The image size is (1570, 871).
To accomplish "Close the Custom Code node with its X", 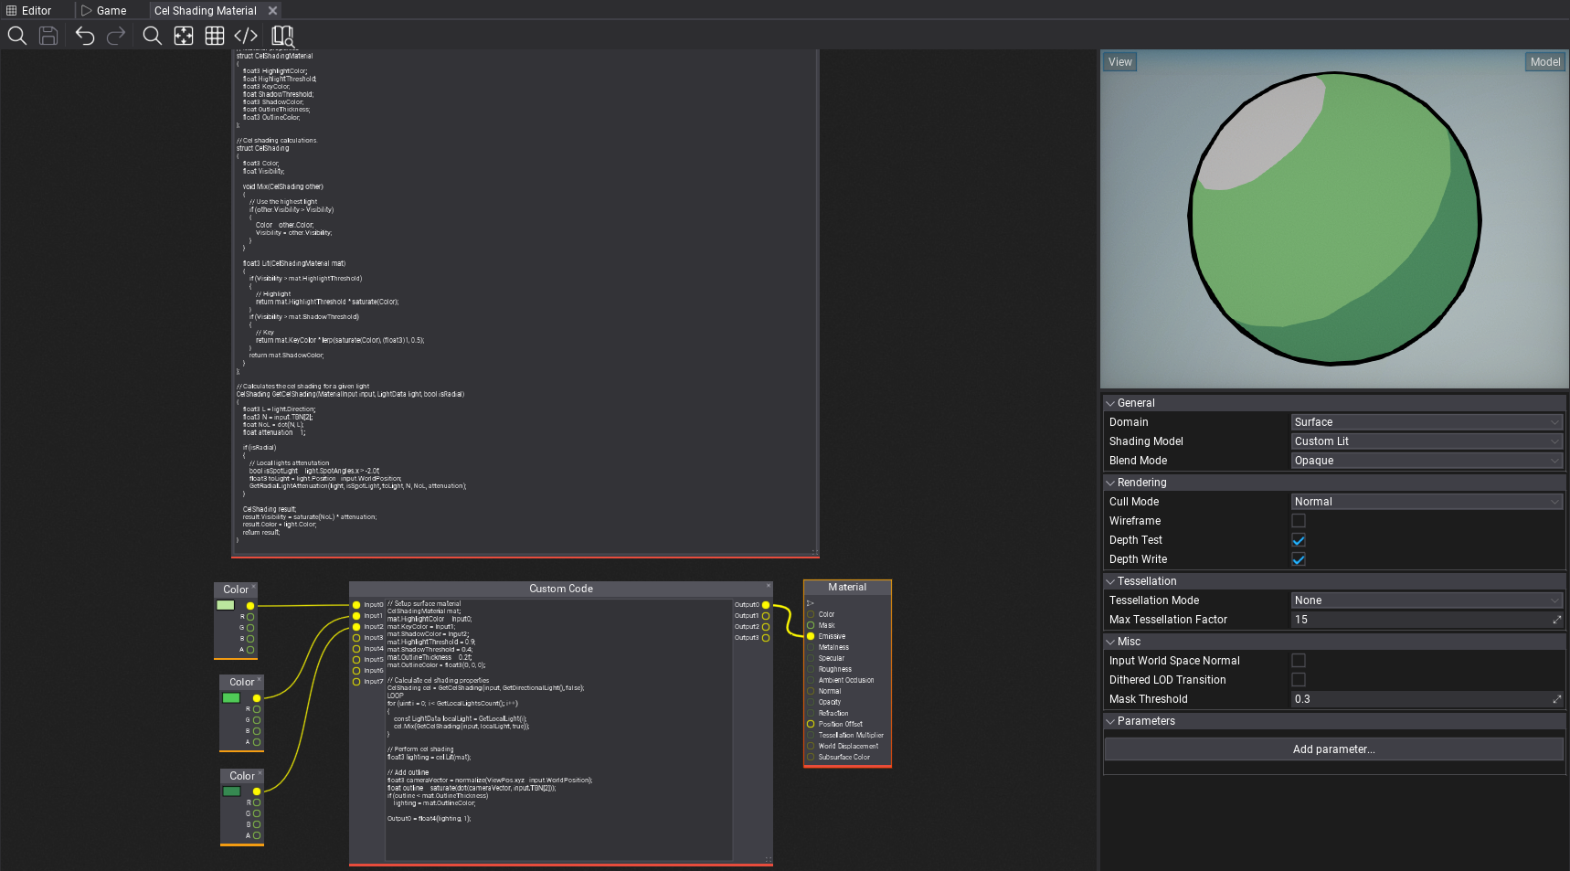I will pyautogui.click(x=769, y=586).
